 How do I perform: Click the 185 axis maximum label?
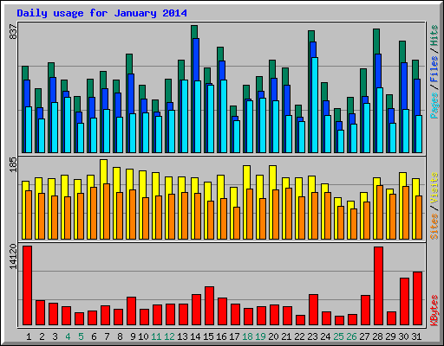coord(14,165)
